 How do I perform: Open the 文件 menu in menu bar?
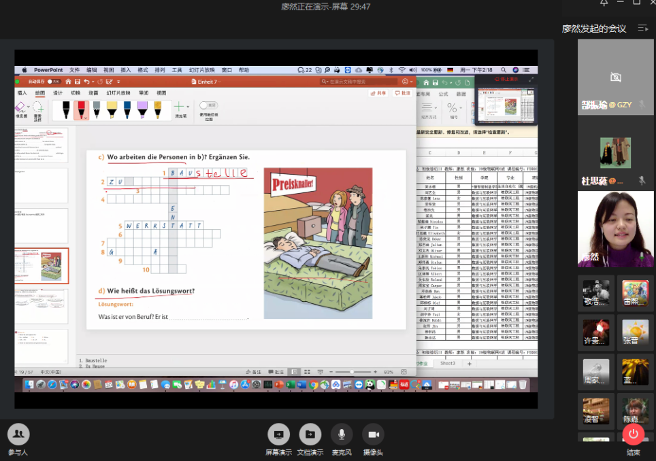click(x=74, y=70)
